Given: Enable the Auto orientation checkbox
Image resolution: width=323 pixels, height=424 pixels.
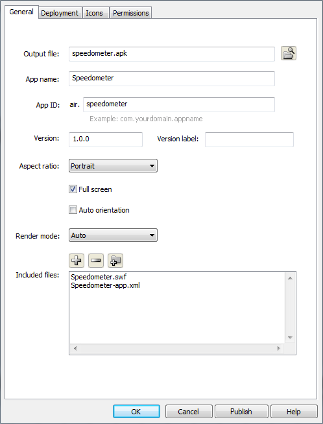Looking at the screenshot, I should point(73,210).
